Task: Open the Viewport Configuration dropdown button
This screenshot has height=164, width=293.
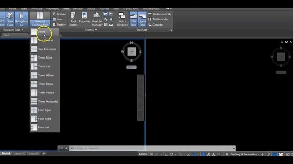Action: (x=40, y=23)
